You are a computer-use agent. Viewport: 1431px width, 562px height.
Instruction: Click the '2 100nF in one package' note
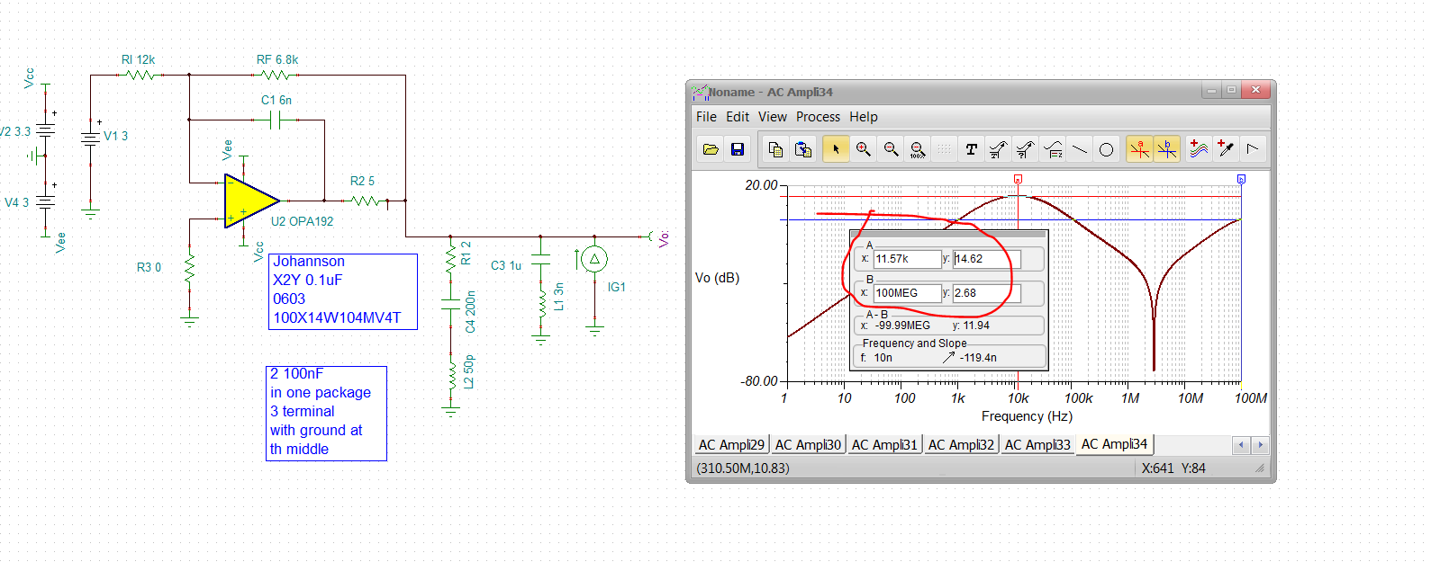pos(326,413)
